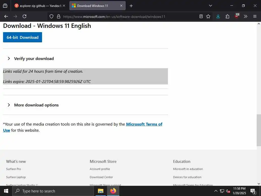Toggle reader view icon
The height and width of the screenshot is (196, 261).
click(201, 16)
